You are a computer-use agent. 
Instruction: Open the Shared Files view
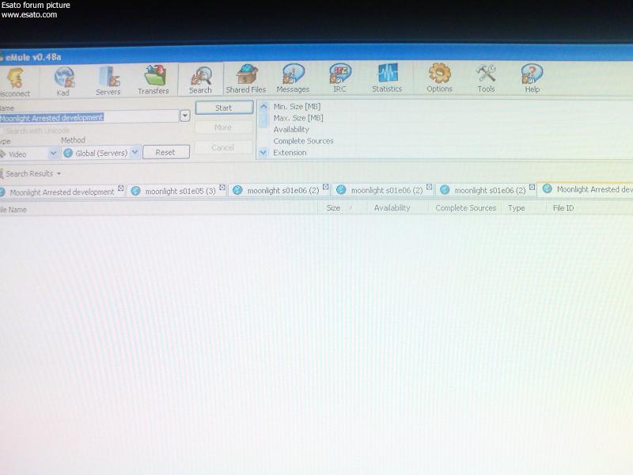pyautogui.click(x=246, y=80)
